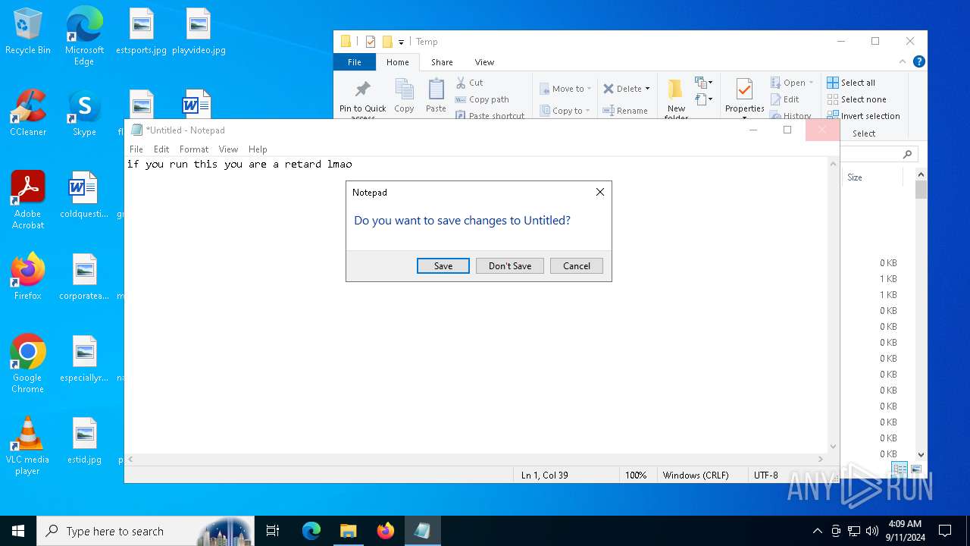Collapse the Explorer ribbon with the chevron

(903, 62)
